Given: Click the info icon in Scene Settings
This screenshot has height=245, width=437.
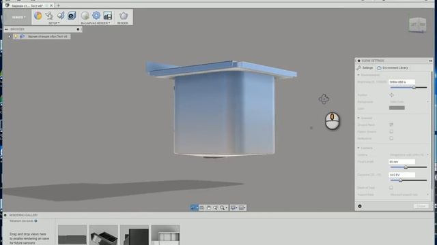Looking at the screenshot, I should coord(360,206).
